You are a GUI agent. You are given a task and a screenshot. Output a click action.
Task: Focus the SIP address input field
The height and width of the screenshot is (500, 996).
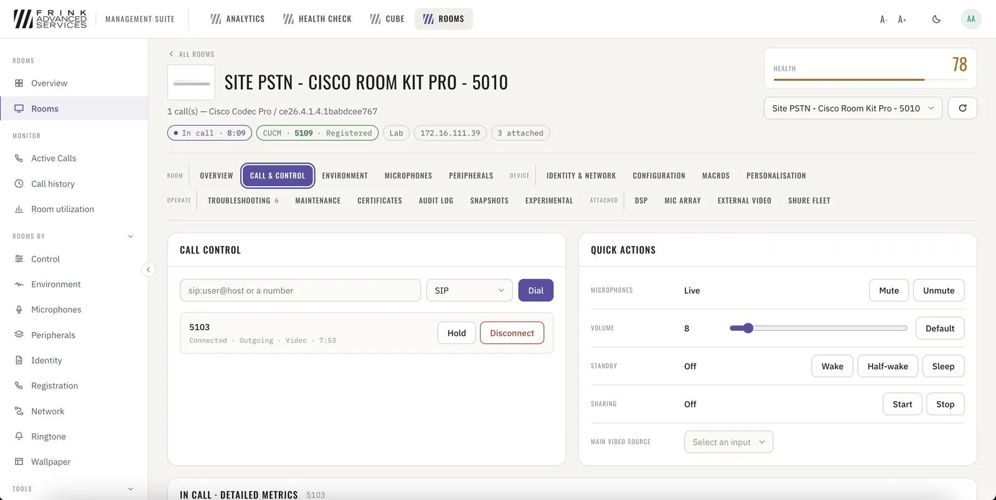[300, 290]
